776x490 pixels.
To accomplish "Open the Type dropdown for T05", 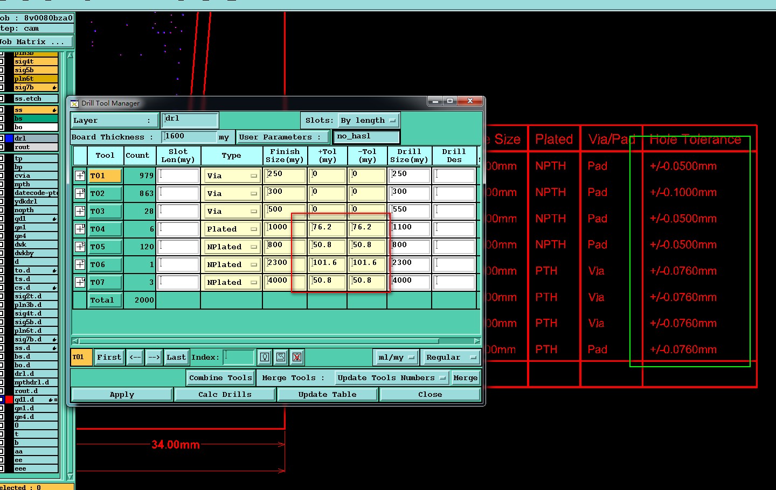I will tap(232, 247).
